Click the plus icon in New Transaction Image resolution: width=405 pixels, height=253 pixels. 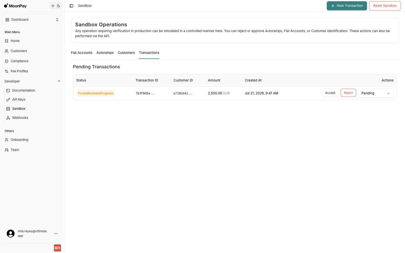tap(333, 6)
